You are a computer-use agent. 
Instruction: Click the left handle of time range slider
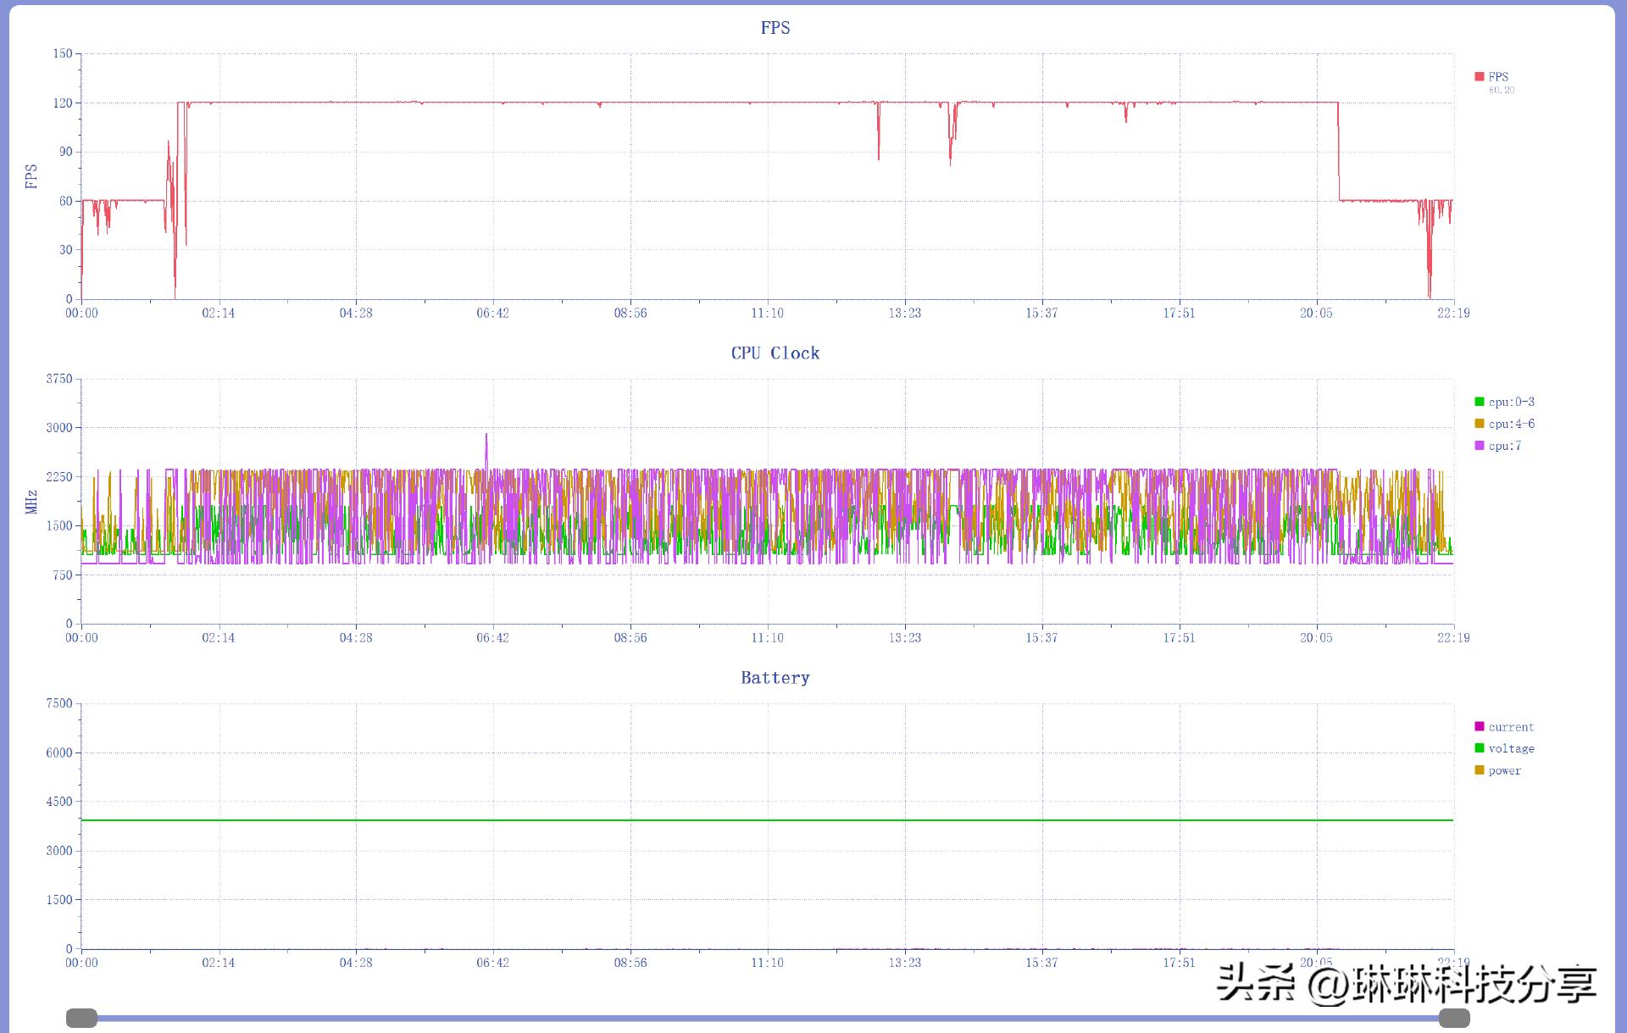pos(82,1018)
